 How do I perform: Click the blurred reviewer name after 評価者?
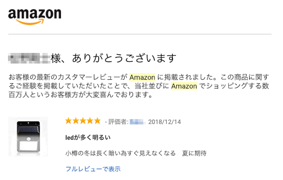pyautogui.click(x=137, y=121)
